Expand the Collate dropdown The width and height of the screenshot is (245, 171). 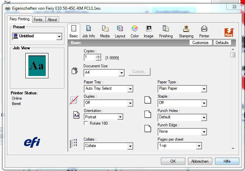click(x=130, y=146)
